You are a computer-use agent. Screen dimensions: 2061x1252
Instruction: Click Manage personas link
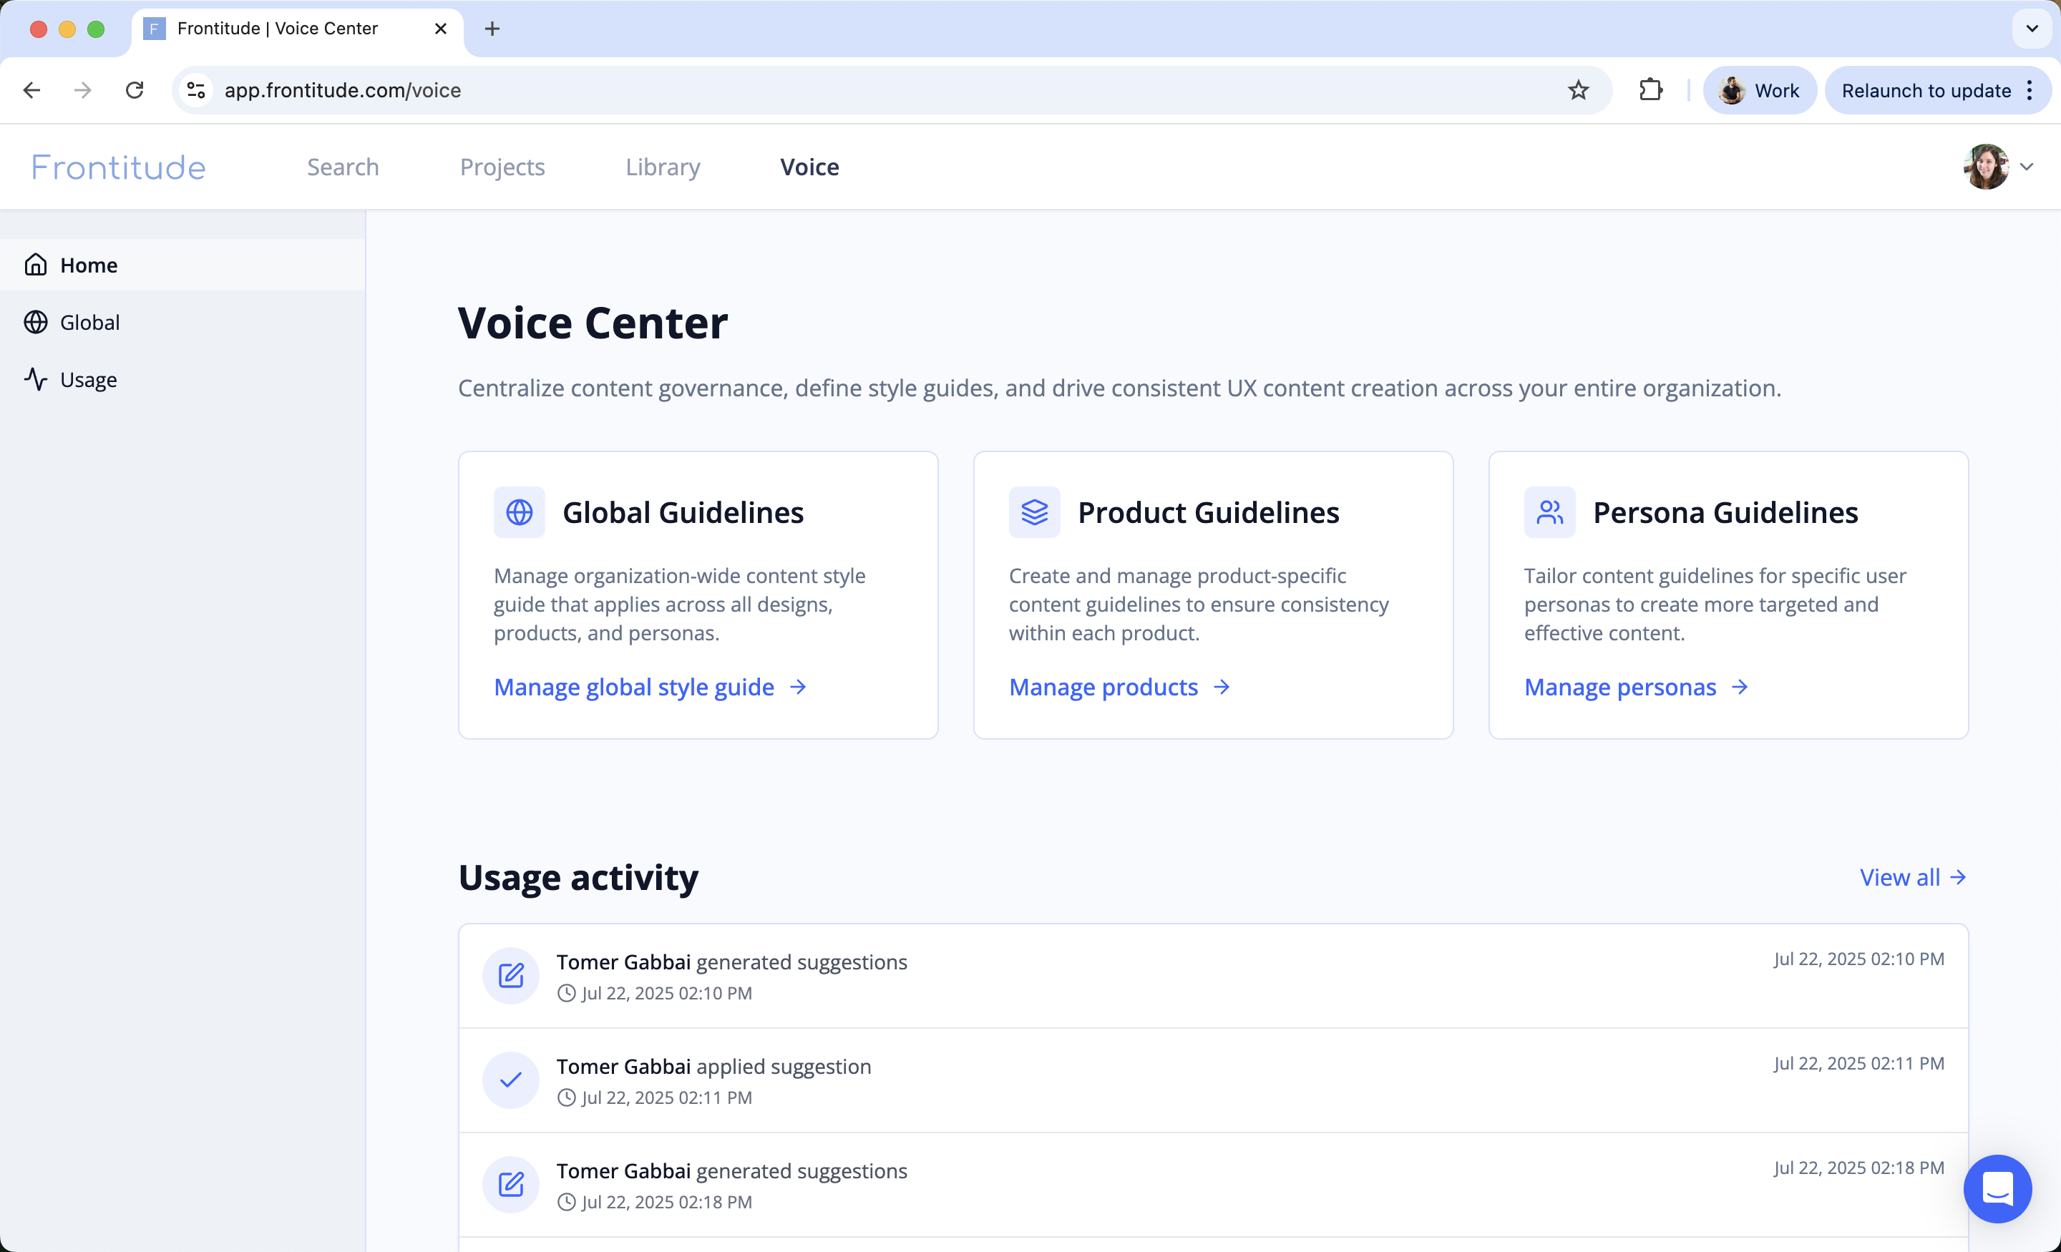[1619, 687]
